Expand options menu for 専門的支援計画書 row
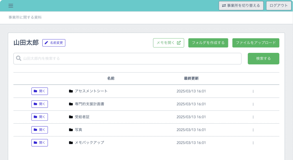This screenshot has height=160, width=293. point(253,104)
